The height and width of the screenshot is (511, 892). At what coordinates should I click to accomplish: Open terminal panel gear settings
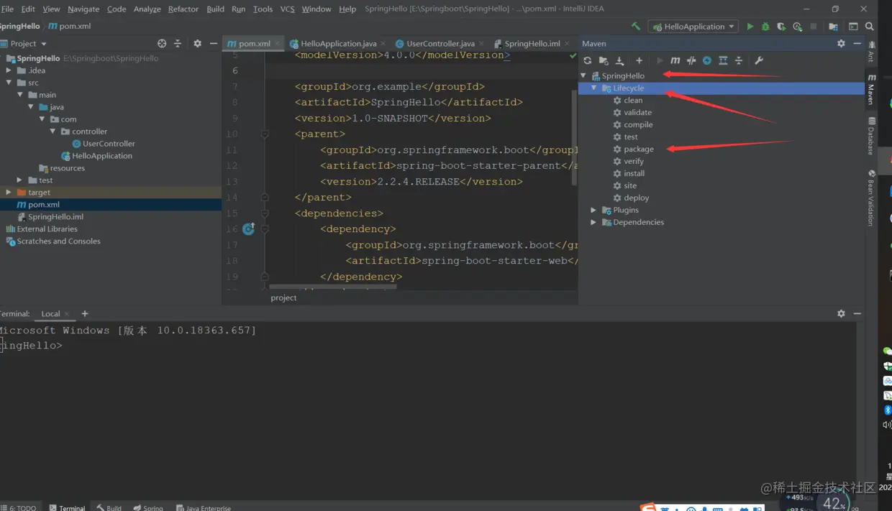pos(841,313)
